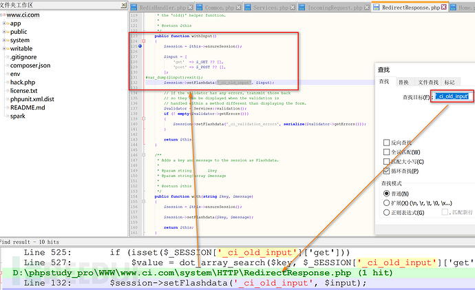The image size is (475, 290).
Task: Switch to the Common.php tab
Action: (220, 8)
